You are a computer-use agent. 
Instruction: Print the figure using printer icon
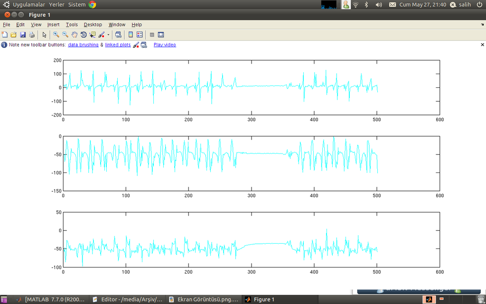click(x=32, y=35)
